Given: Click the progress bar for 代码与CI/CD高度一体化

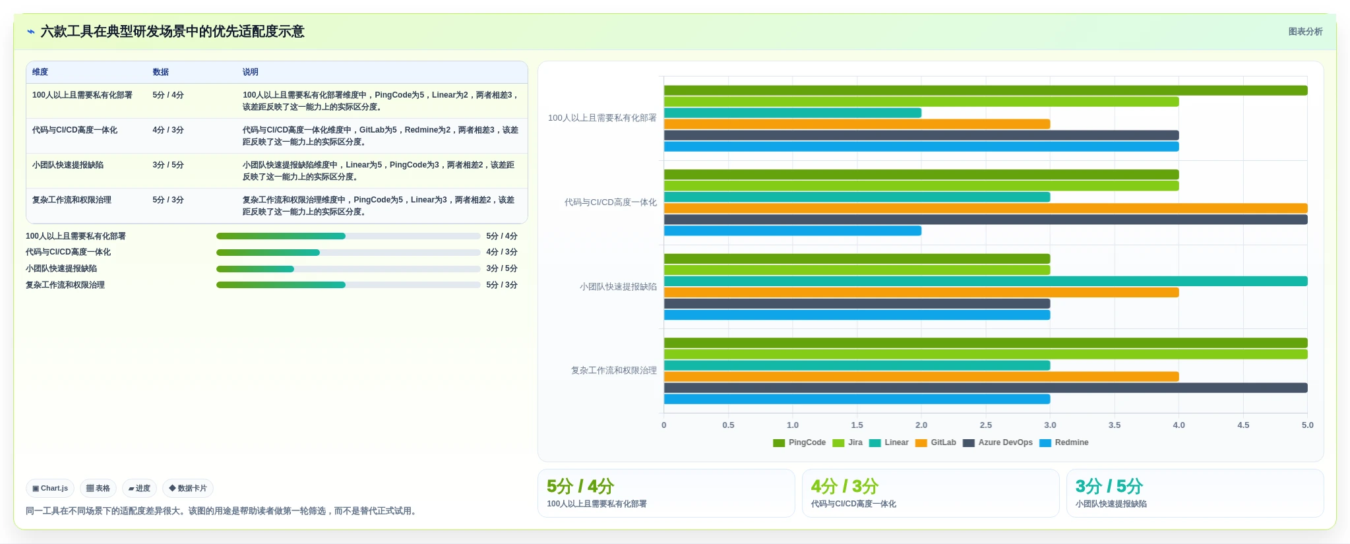Looking at the screenshot, I should coord(348,253).
